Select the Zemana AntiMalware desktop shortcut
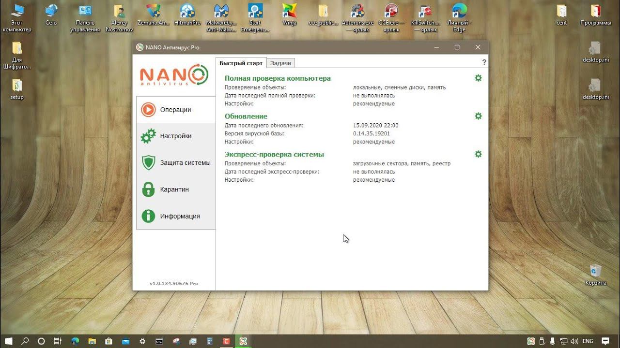620x348 pixels. click(x=154, y=15)
